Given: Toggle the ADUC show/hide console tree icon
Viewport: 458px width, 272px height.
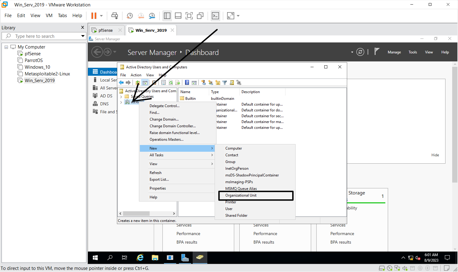Looking at the screenshot, I should pos(145,82).
